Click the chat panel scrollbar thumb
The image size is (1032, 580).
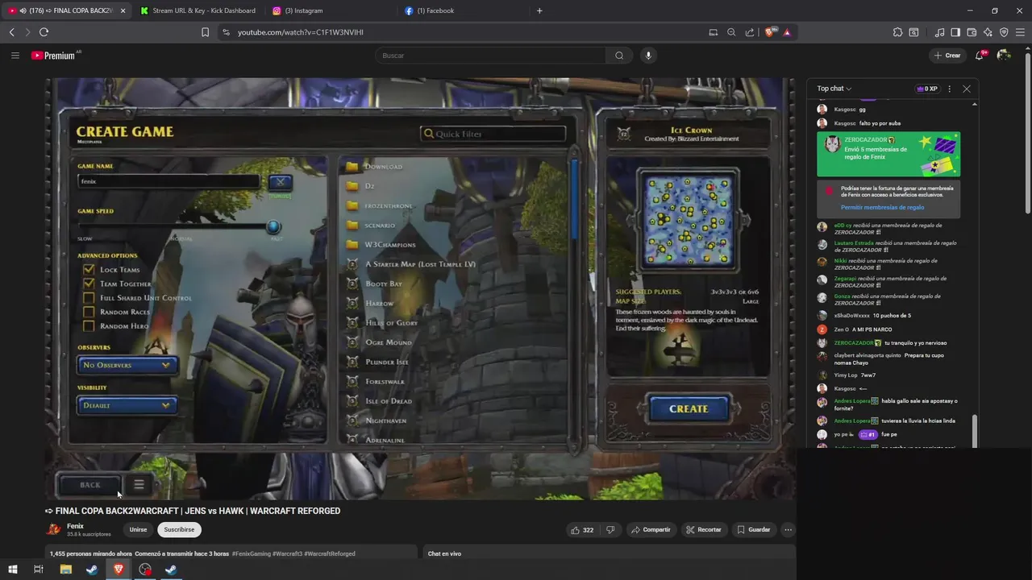coord(975,431)
